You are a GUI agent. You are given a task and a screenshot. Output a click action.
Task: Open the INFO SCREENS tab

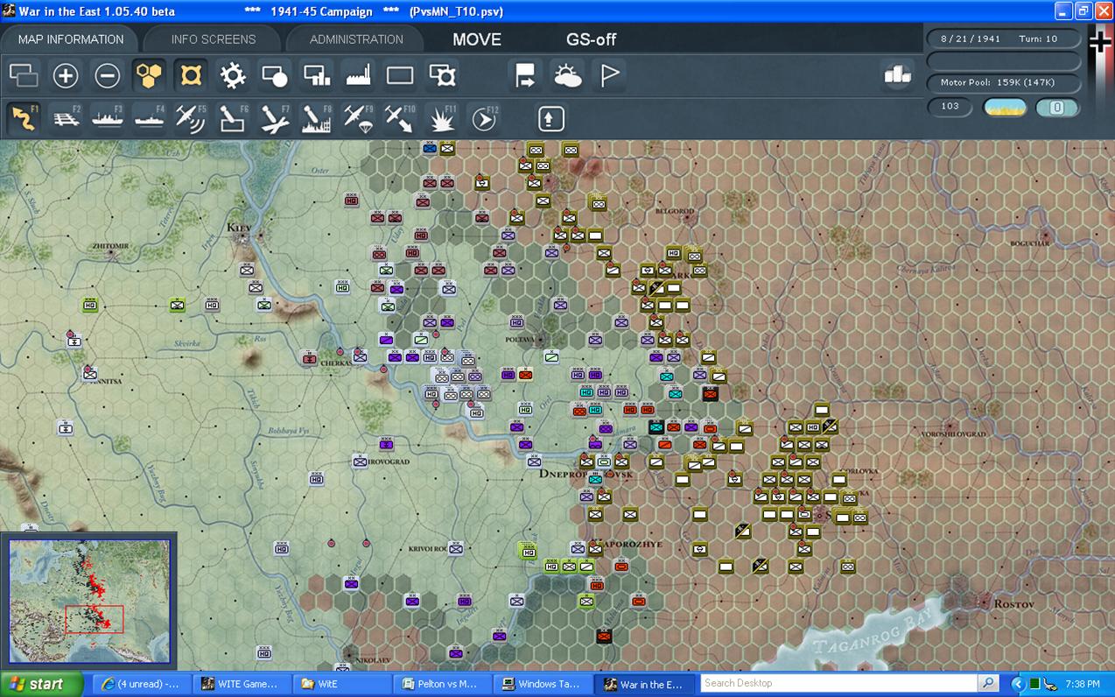tap(214, 39)
